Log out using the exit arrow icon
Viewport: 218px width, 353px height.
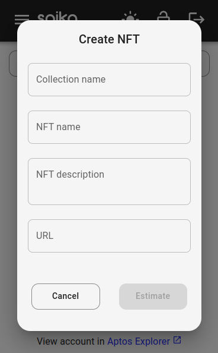(196, 17)
